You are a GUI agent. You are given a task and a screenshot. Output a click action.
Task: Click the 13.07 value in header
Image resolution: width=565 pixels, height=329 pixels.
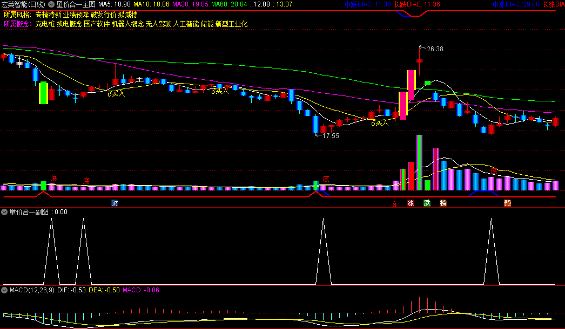pos(284,4)
